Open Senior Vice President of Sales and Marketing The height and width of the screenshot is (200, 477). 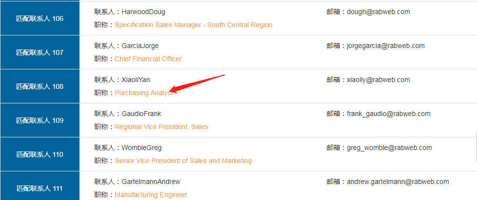(183, 161)
